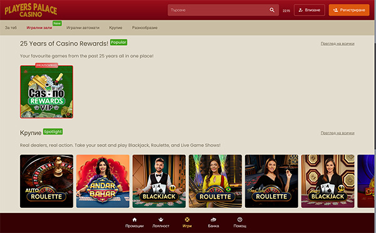Open the Игрални автомати tab
This screenshot has height=233, width=376.
(x=83, y=28)
